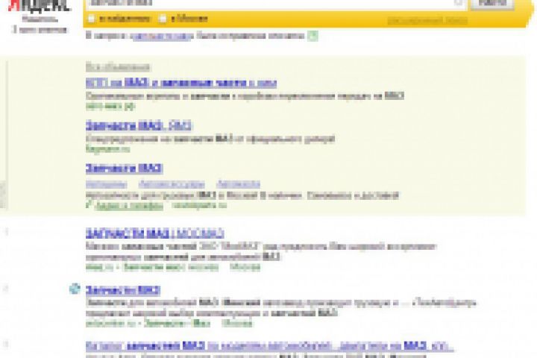Open the advanced search link in yellow bar
Viewport: 537px width, 358px height.
427,21
